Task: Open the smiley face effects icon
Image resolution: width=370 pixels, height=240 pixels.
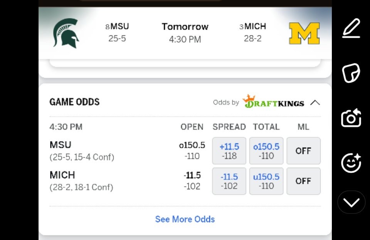Action: pyautogui.click(x=351, y=163)
